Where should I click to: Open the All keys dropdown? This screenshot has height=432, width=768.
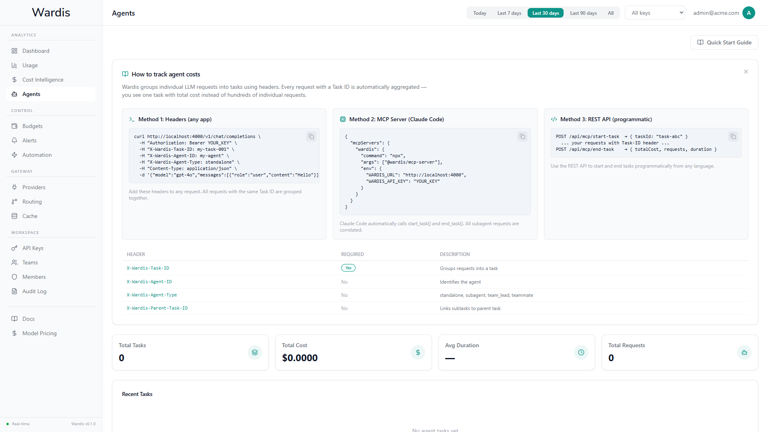(655, 13)
